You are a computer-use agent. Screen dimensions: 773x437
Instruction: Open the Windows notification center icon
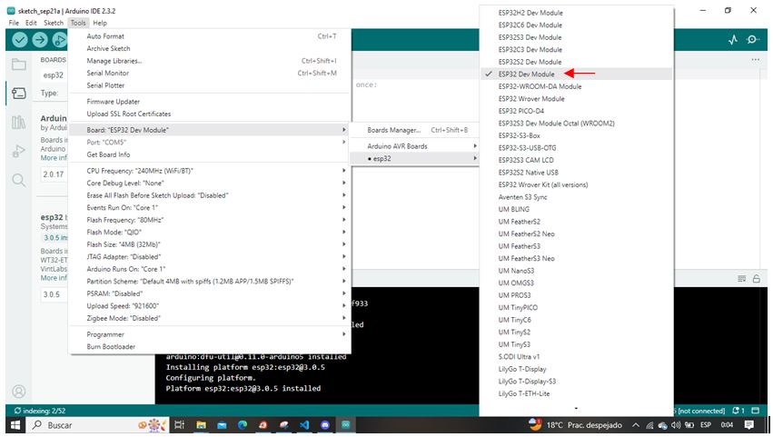click(x=748, y=424)
